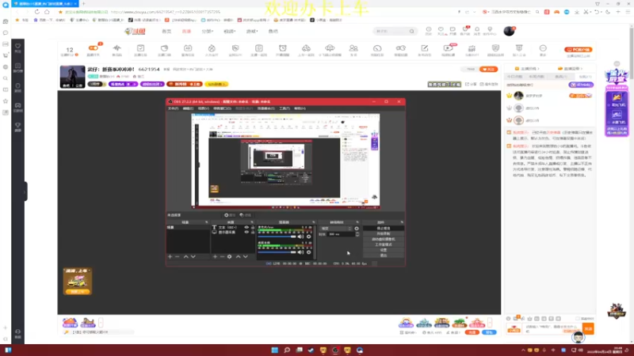Viewport: 634px width, 356px height.
Task: Mute the second audio channel speaker icon in OBS mixer
Action: (300, 252)
